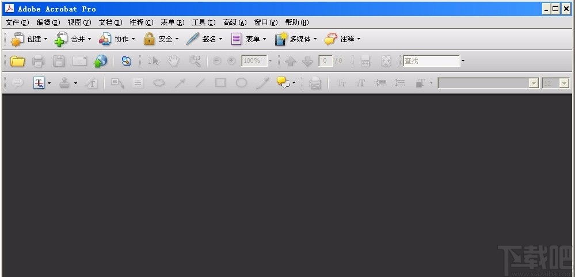Select the Oval drawing tool icon

(x=241, y=84)
